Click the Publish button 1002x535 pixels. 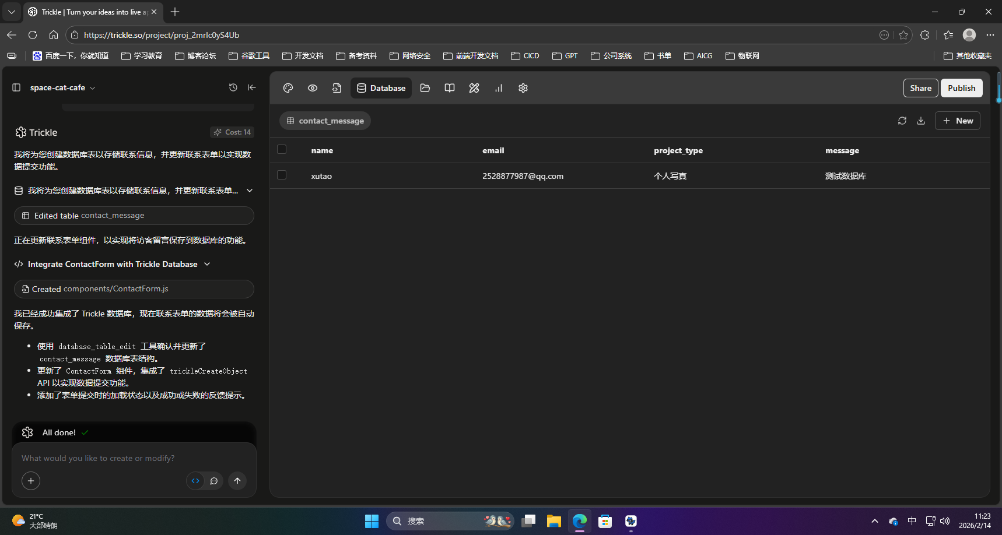pos(962,88)
